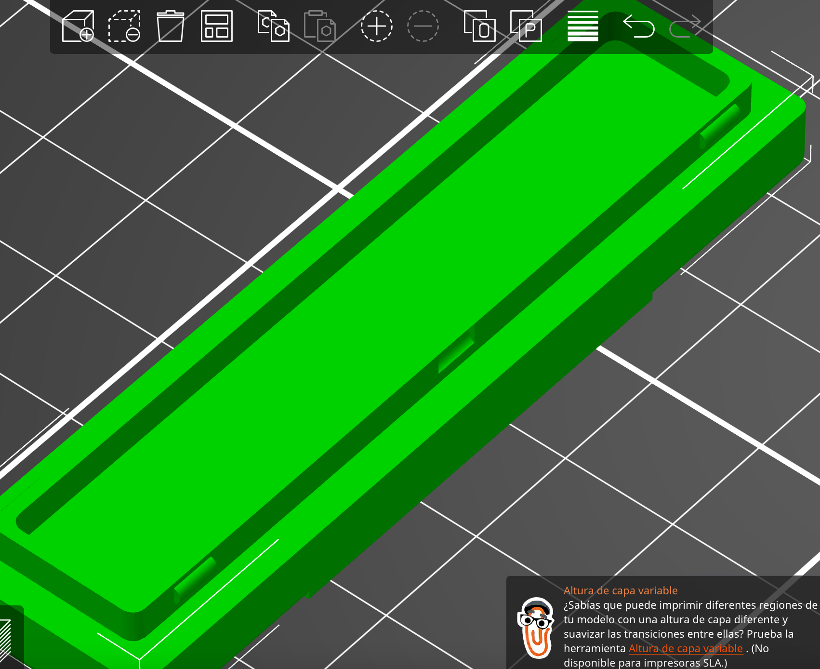Click the Redo arrow icon
Image resolution: width=820 pixels, height=669 pixels.
(685, 26)
